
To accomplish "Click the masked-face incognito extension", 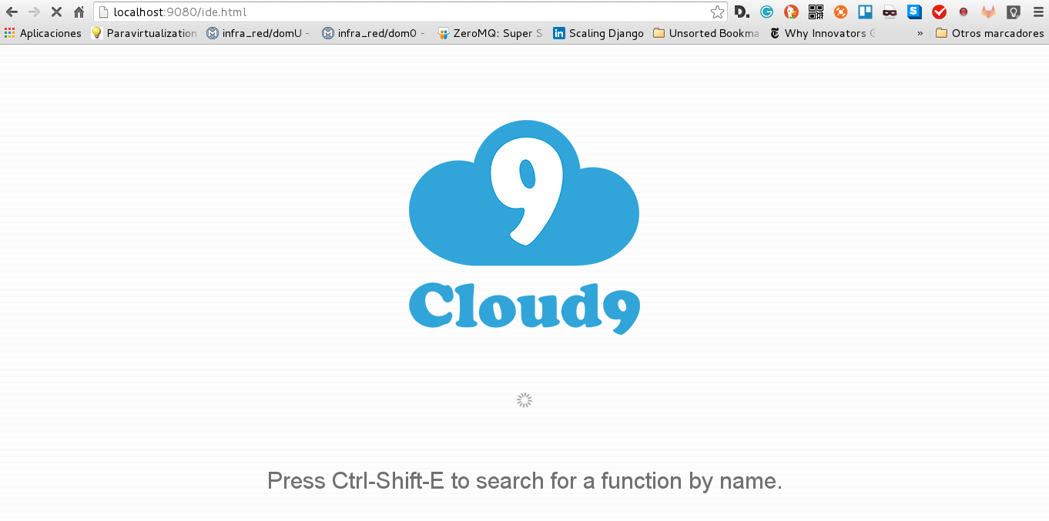I will pos(890,12).
